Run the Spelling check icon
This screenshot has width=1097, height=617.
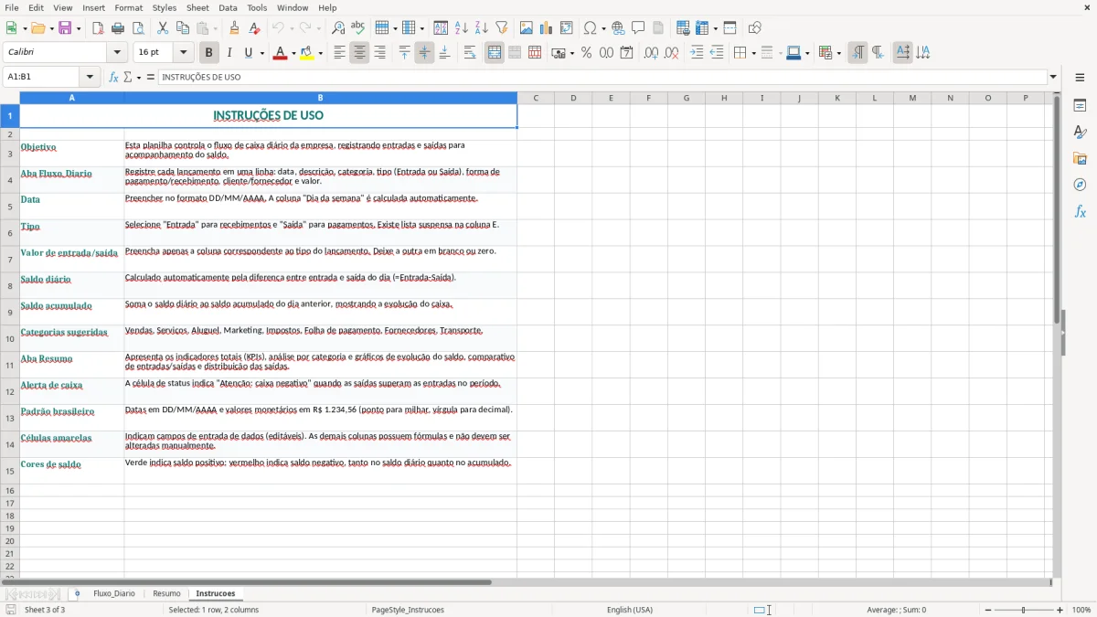click(x=358, y=28)
